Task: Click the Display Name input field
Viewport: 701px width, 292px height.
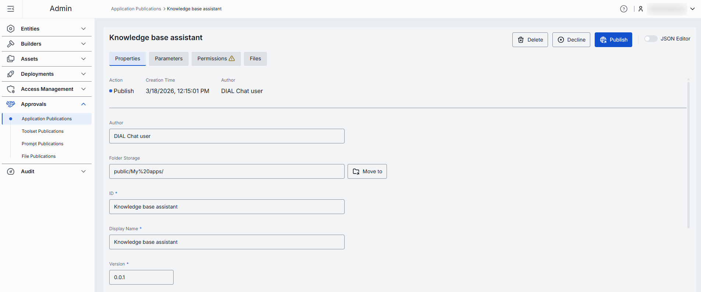Action: [227, 242]
